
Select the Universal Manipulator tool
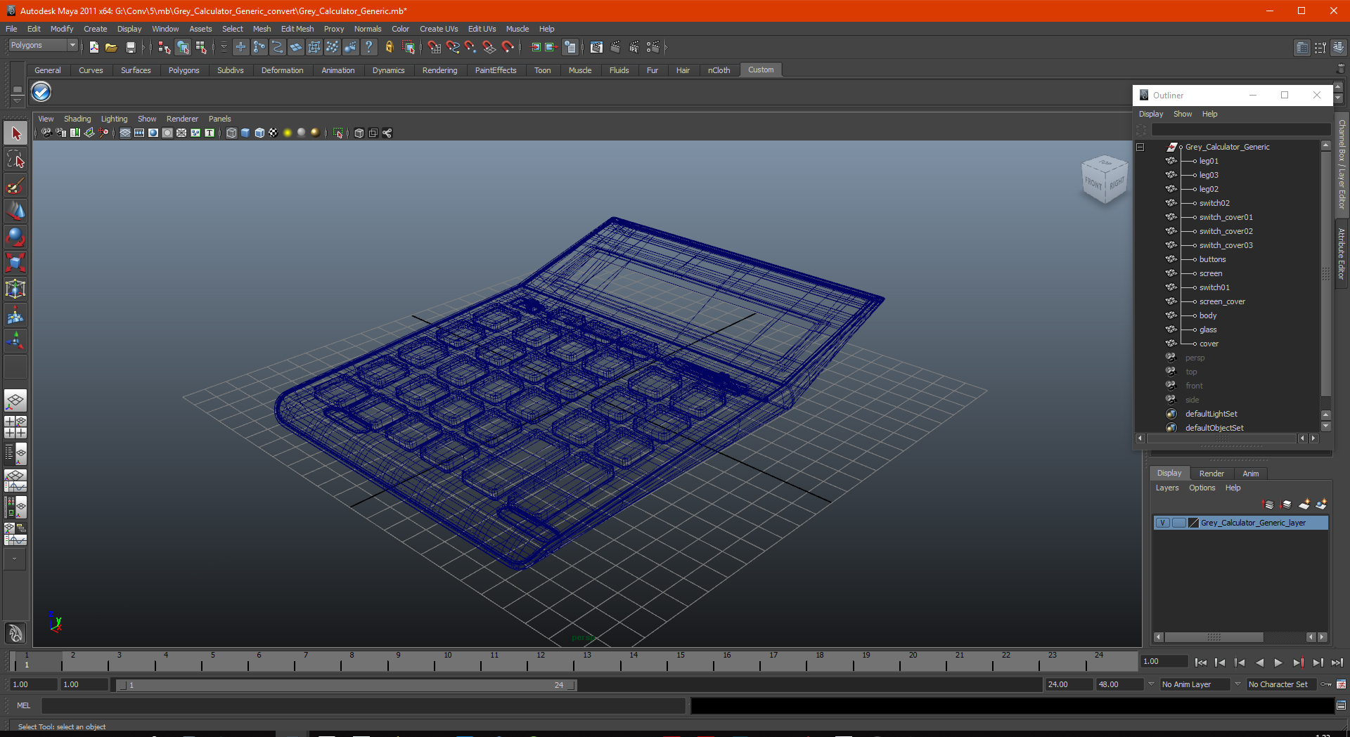(x=15, y=289)
